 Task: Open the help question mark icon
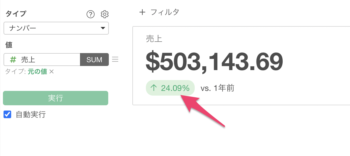coord(91,14)
